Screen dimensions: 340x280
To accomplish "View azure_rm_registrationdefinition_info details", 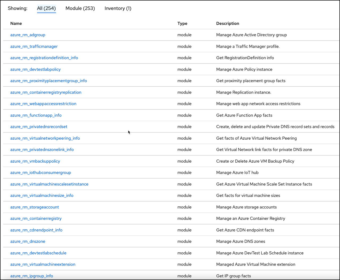I will (x=44, y=58).
